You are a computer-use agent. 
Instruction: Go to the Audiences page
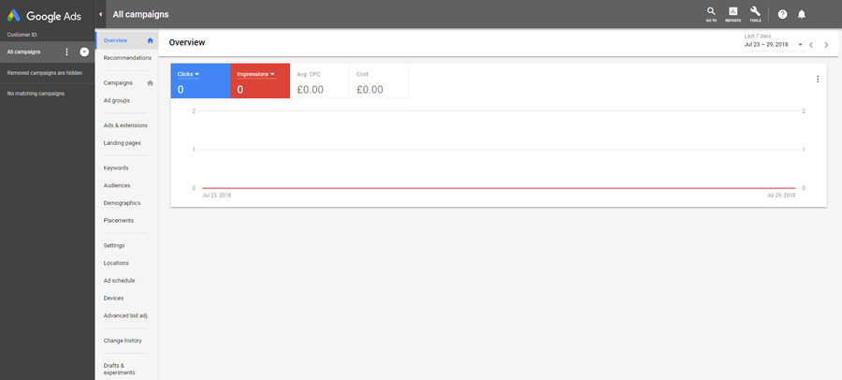tap(117, 185)
